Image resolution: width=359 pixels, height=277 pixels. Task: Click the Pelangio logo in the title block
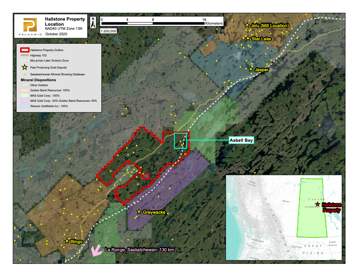29,26
